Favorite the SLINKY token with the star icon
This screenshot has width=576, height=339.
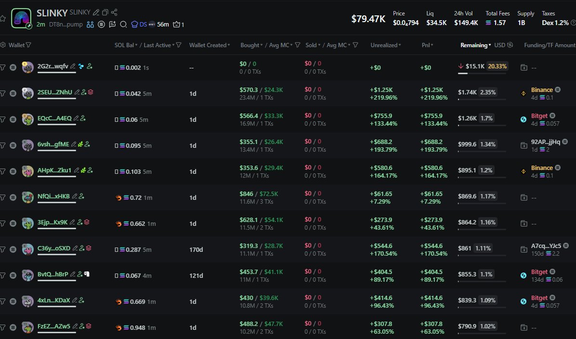[x=3, y=18]
